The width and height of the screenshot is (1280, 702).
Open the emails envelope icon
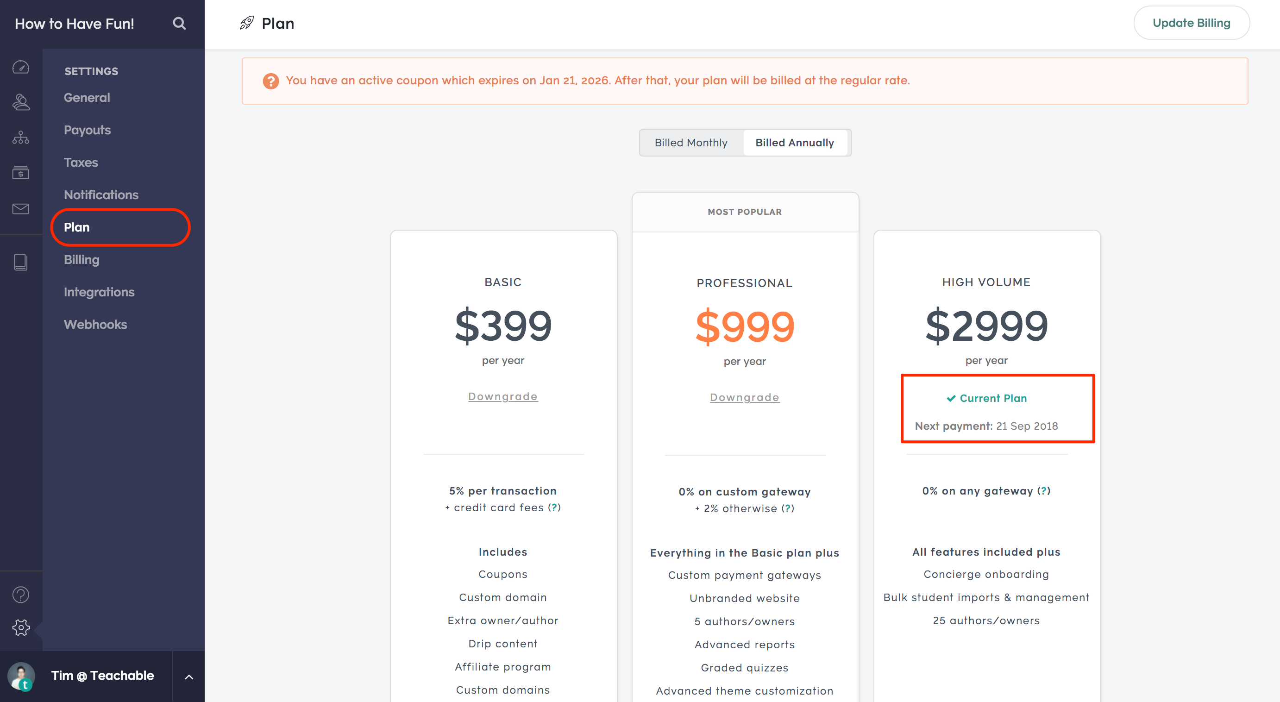(x=21, y=209)
